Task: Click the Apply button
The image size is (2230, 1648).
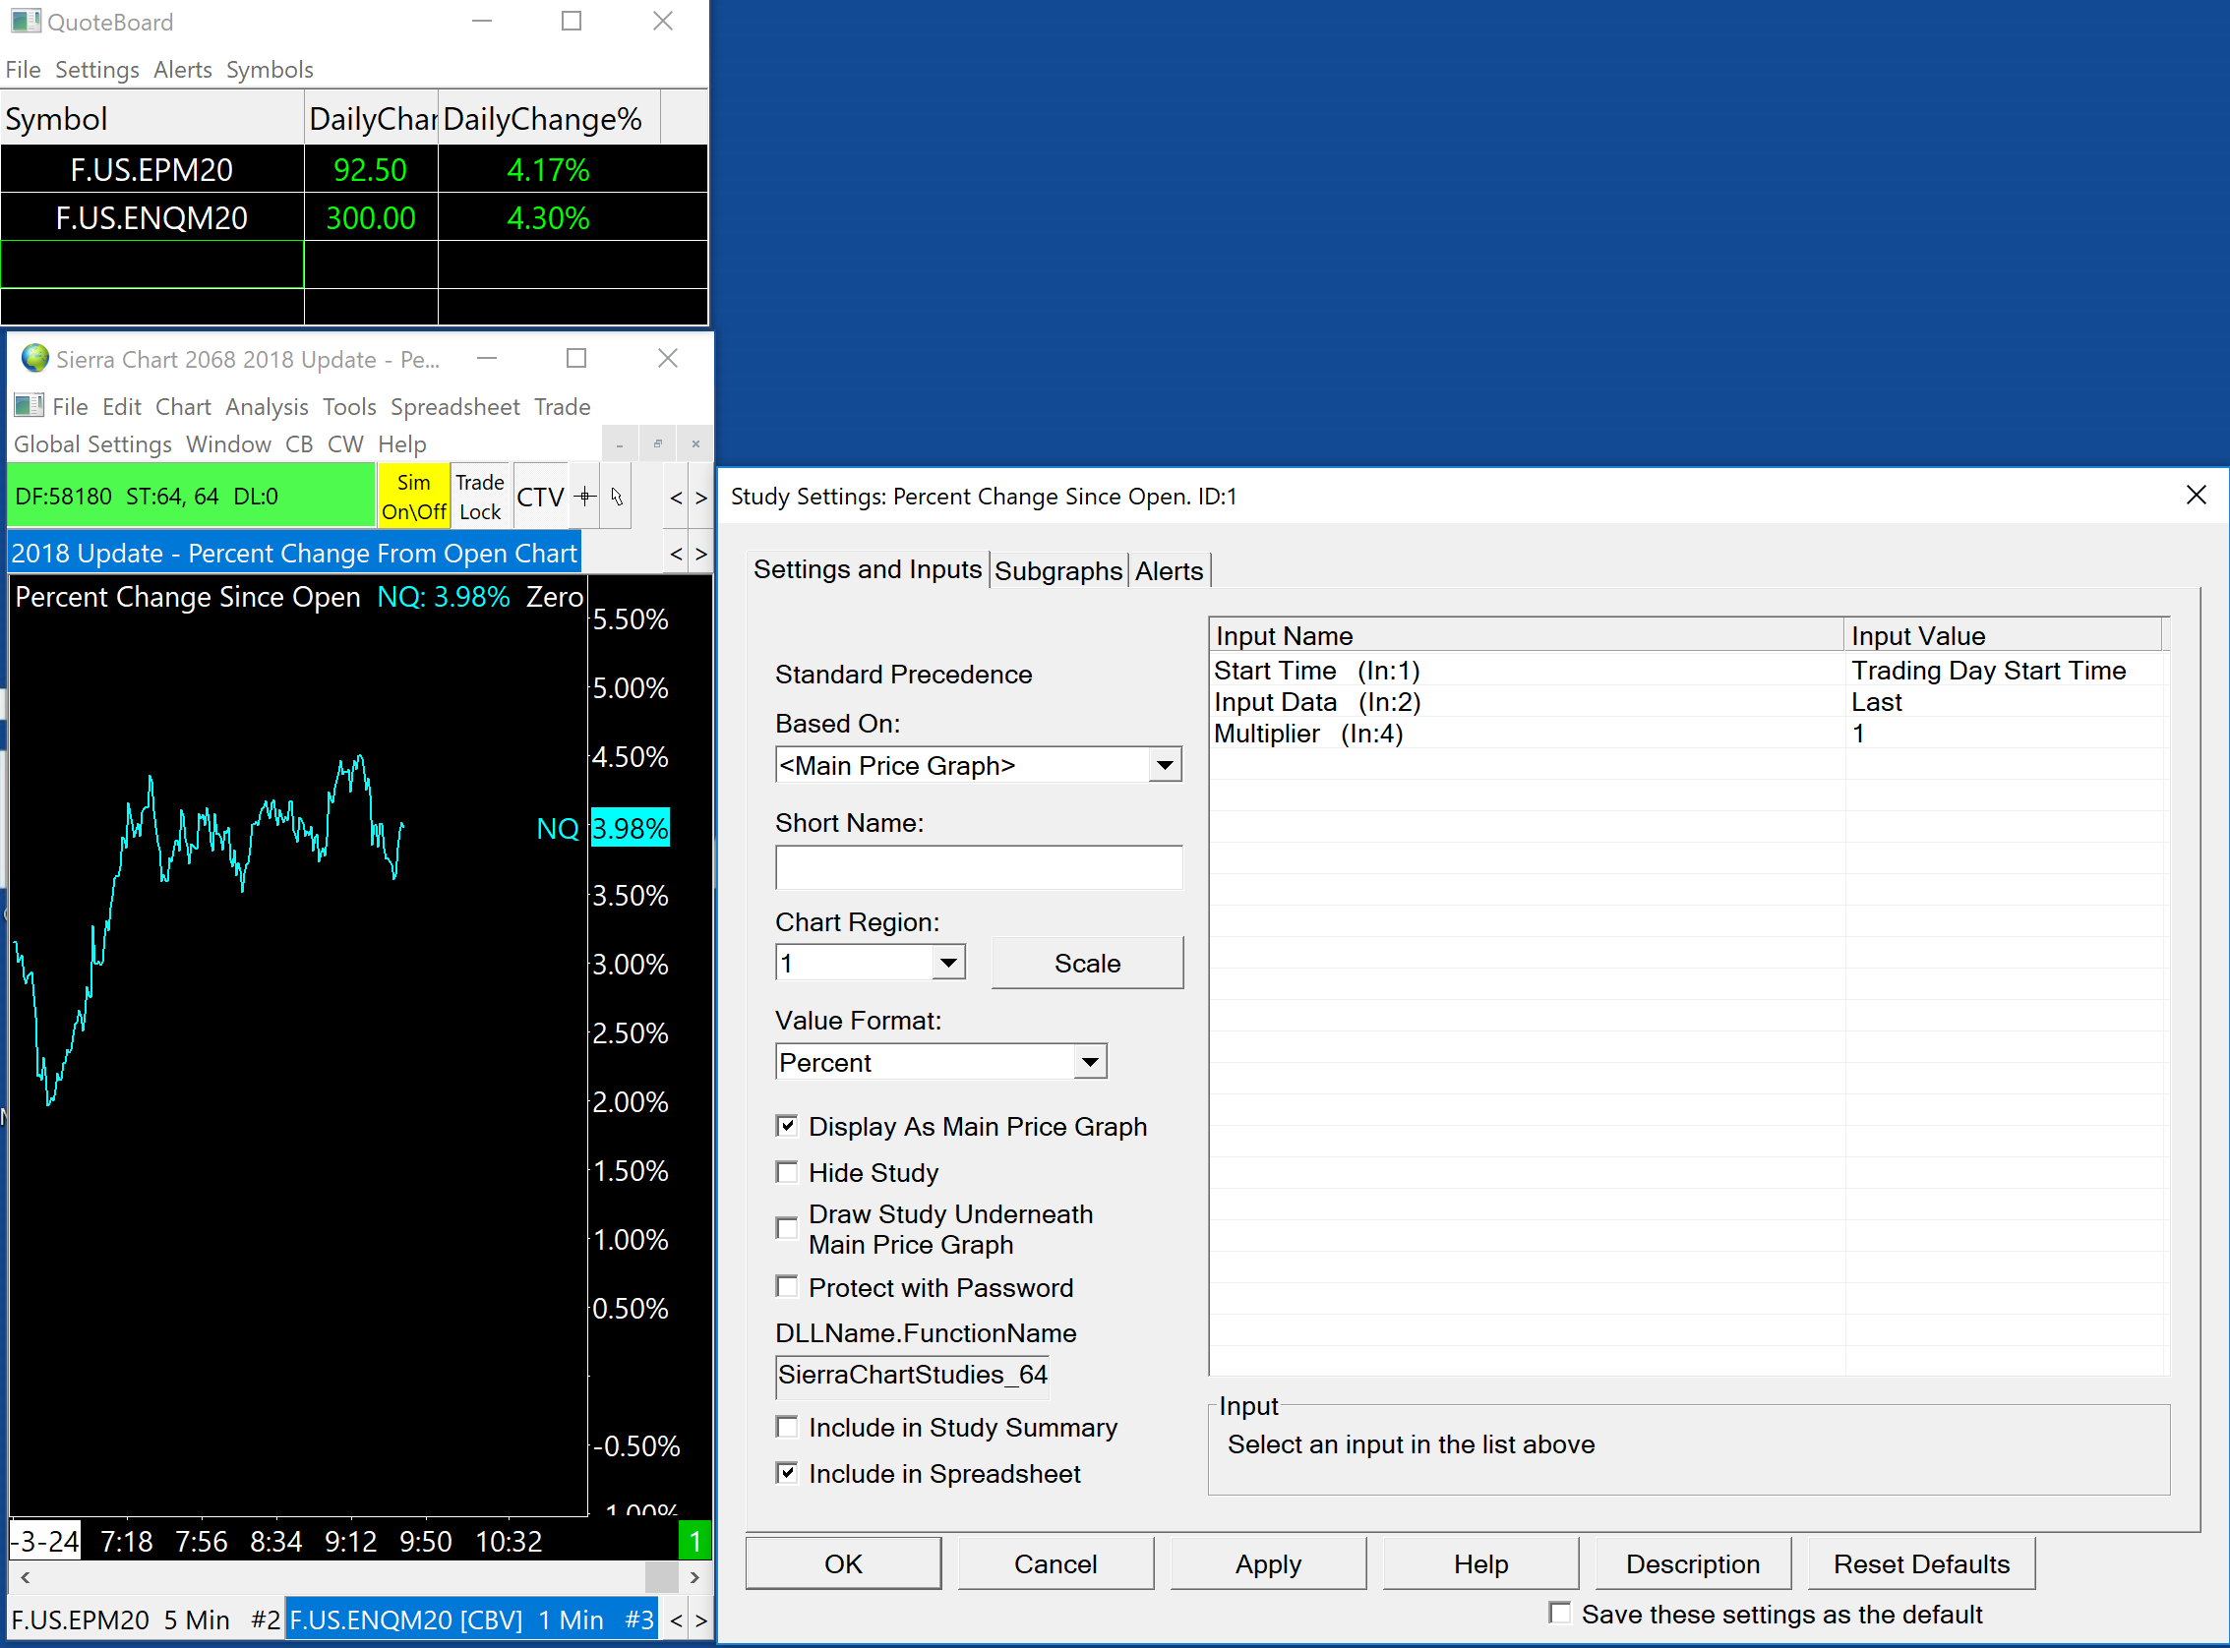Action: (1268, 1563)
